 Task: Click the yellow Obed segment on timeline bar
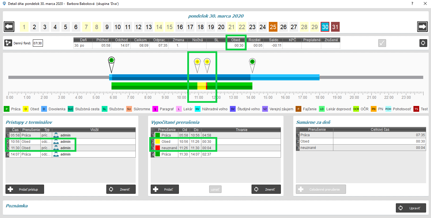click(202, 86)
